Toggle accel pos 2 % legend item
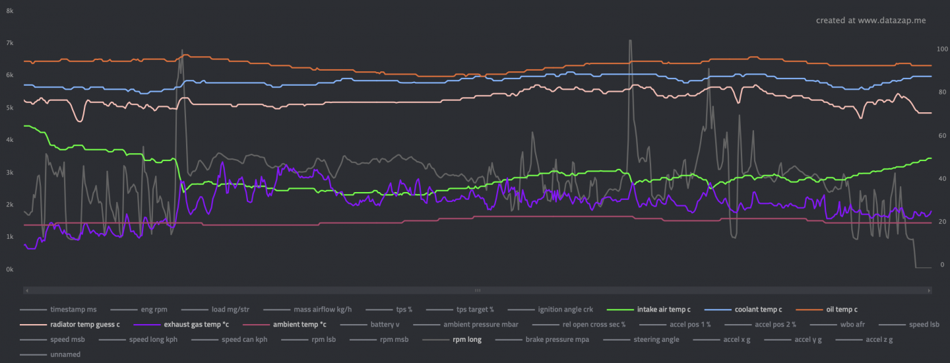Viewport: 950px width, 363px height. tap(761, 324)
